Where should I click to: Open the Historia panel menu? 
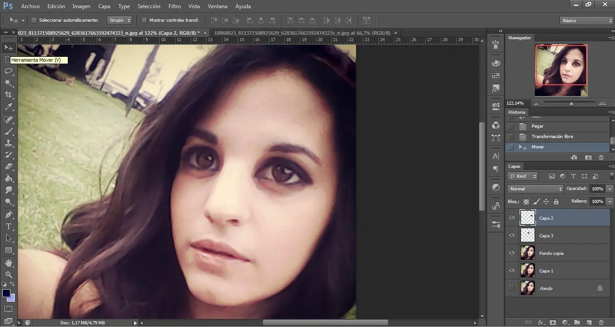point(611,112)
